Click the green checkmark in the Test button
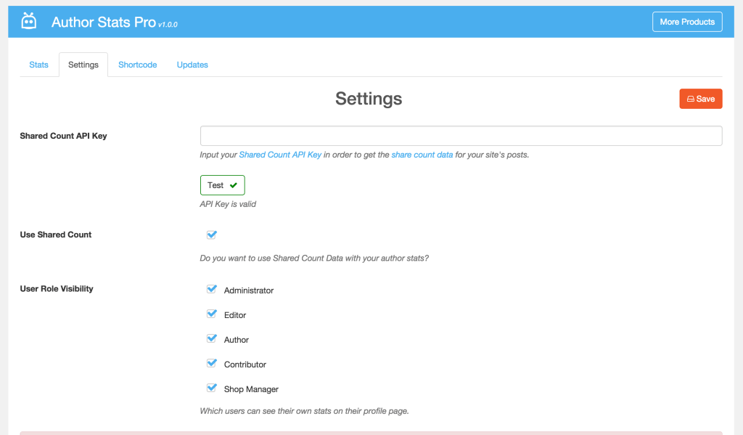Screen dimensions: 743x435 click(x=232, y=184)
